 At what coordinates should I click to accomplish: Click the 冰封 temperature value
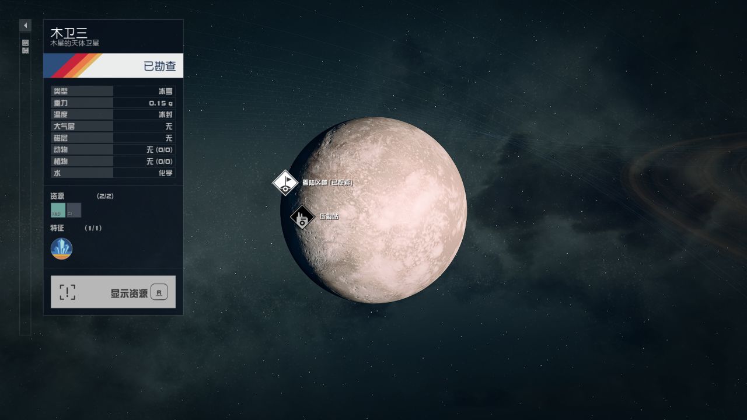point(165,114)
